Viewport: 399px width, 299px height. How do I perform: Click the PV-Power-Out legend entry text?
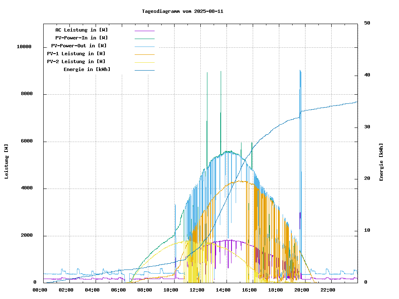click(79, 46)
